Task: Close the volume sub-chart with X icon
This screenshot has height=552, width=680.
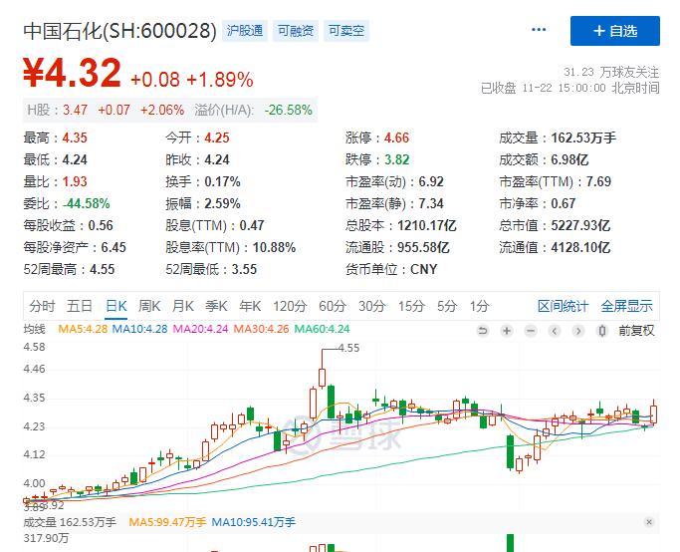Action: pyautogui.click(x=649, y=522)
